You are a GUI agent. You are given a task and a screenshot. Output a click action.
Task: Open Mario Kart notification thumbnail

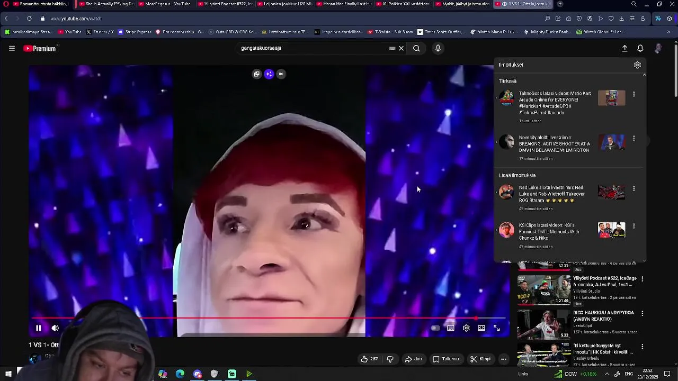tap(612, 98)
